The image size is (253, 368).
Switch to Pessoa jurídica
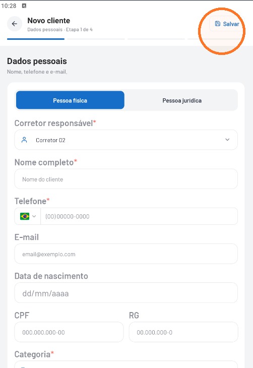tap(182, 100)
